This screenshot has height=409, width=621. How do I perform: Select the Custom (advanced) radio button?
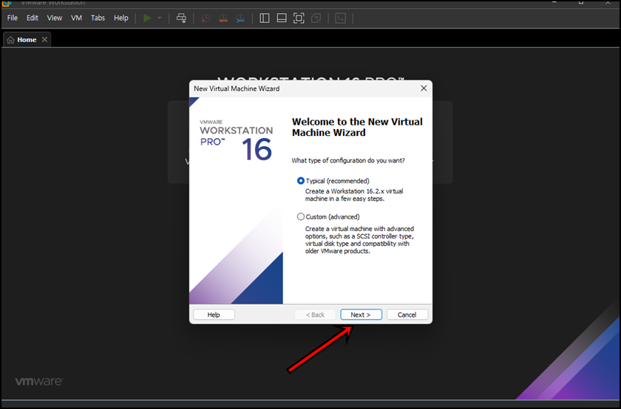click(301, 217)
